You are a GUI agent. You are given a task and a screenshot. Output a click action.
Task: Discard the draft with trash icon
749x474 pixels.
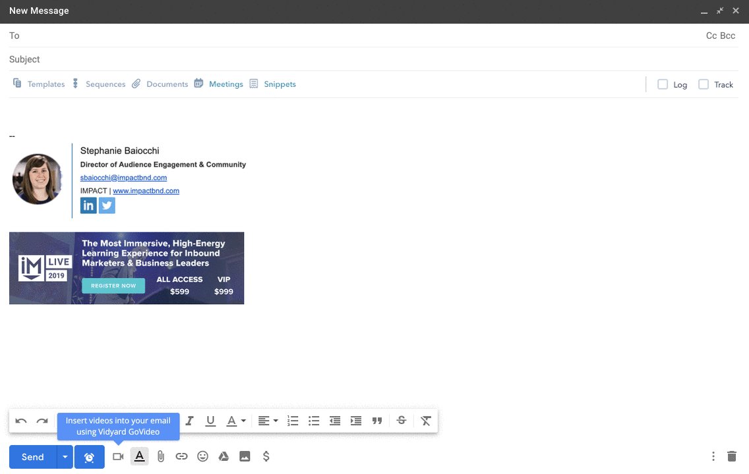[x=732, y=457]
